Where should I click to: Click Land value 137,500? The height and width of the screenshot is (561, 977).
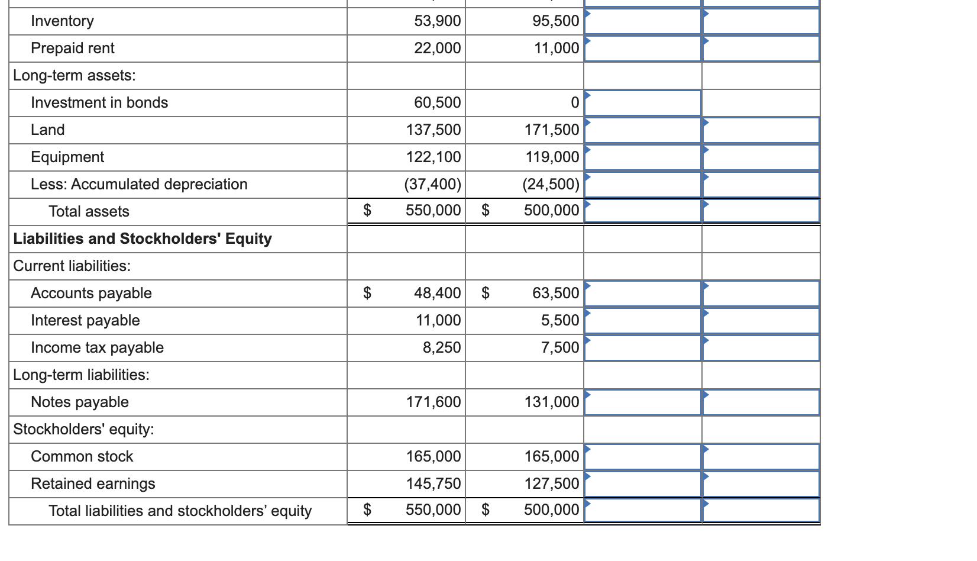(433, 130)
